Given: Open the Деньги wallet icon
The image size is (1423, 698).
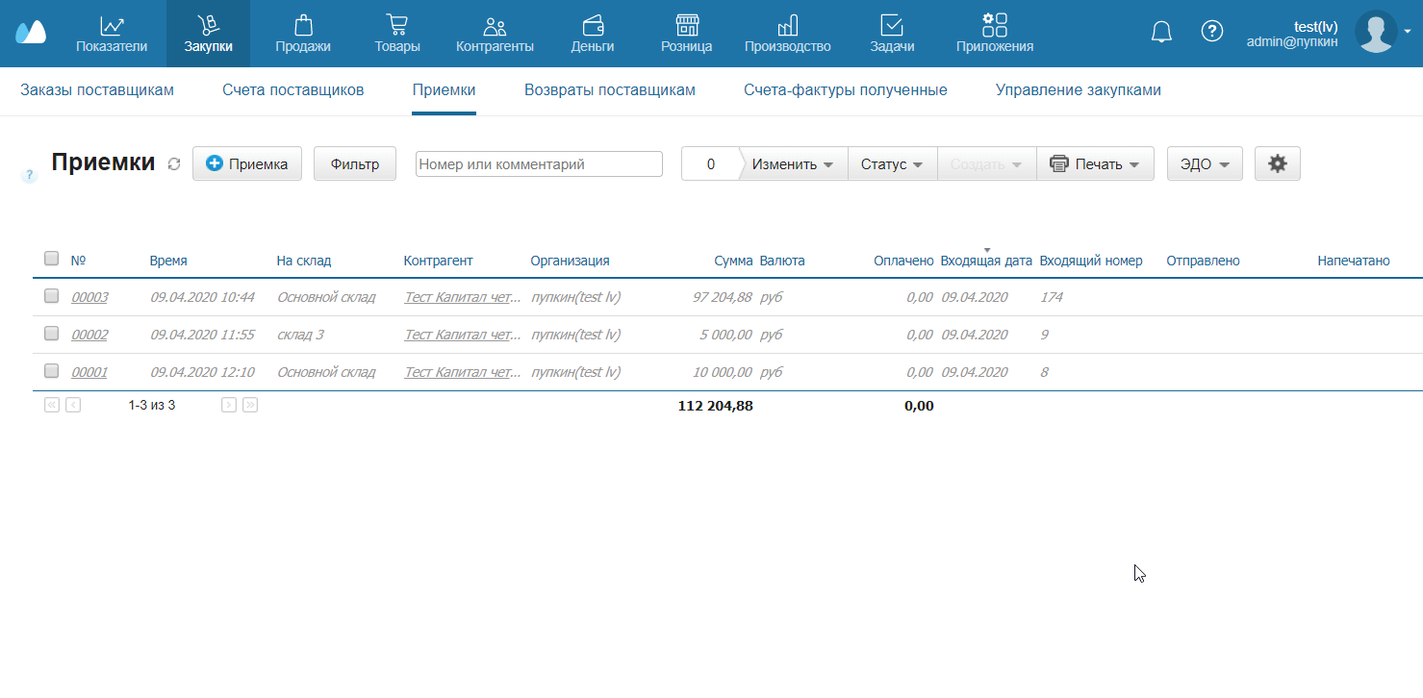Looking at the screenshot, I should [593, 27].
